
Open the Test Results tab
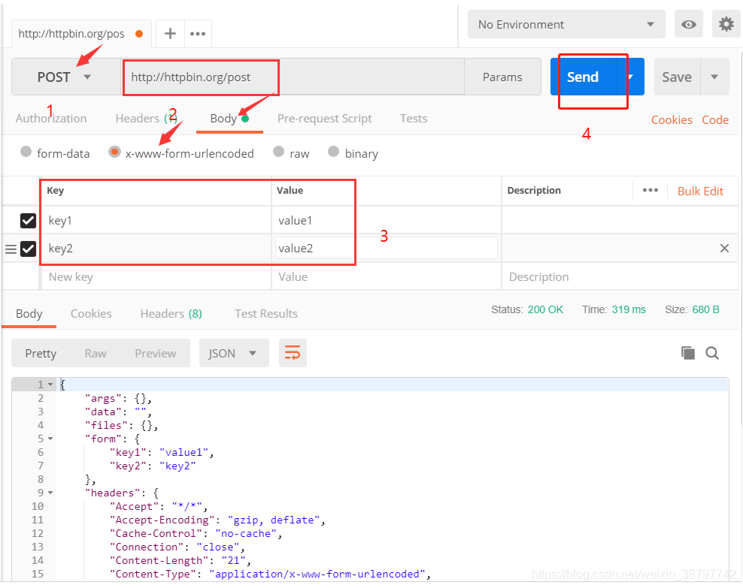(x=266, y=314)
